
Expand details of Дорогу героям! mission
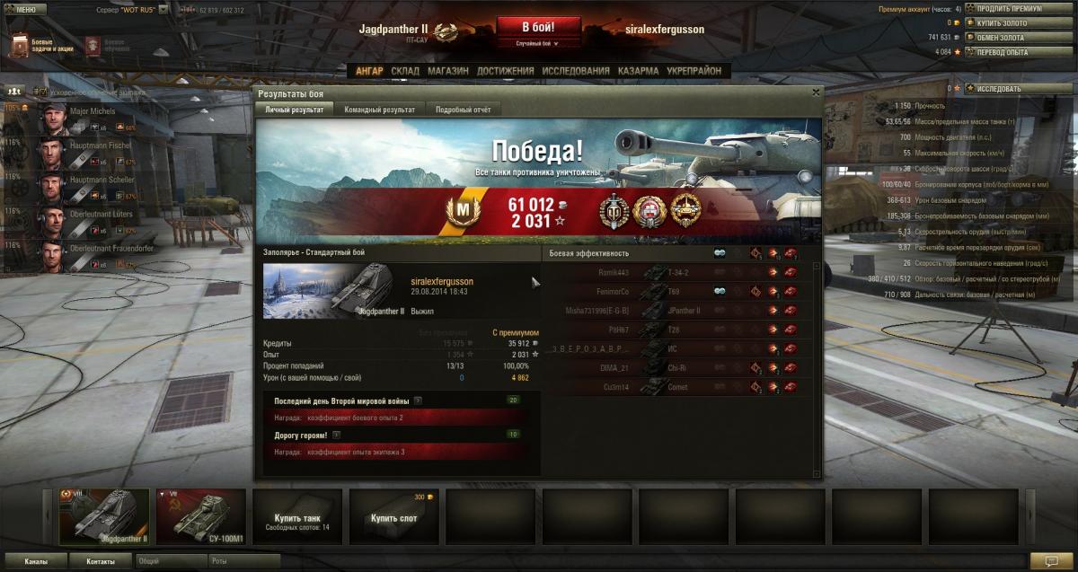336,435
